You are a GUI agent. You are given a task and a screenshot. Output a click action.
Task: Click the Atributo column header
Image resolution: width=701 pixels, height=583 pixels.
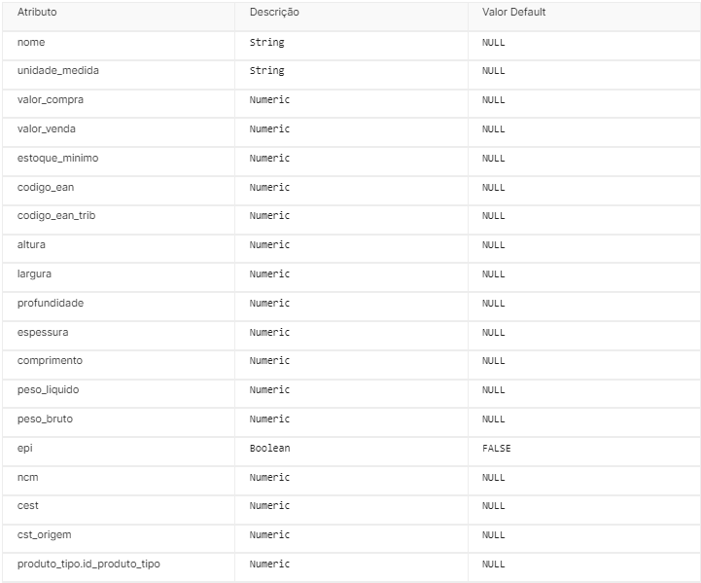click(x=37, y=12)
